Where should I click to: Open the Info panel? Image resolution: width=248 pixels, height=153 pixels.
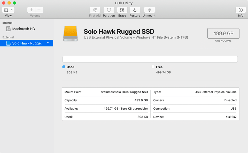tap(241, 10)
